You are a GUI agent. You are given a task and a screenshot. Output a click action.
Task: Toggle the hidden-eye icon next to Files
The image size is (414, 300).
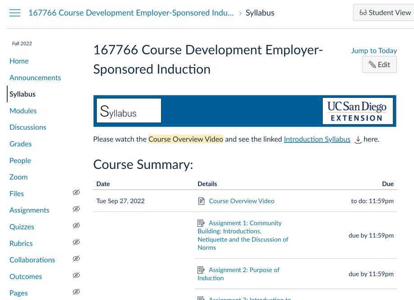tap(76, 192)
